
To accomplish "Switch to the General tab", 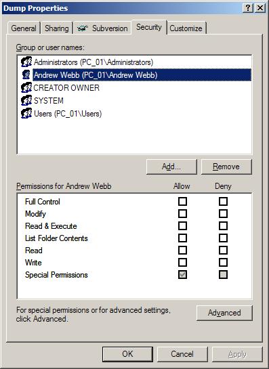I will coord(24,28).
